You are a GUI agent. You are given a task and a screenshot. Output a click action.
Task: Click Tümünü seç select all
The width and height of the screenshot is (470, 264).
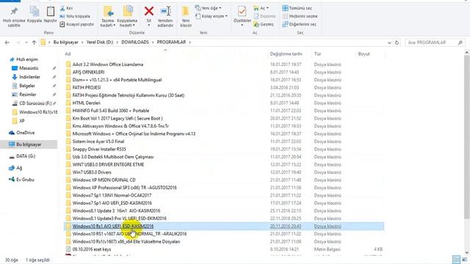[297, 8]
